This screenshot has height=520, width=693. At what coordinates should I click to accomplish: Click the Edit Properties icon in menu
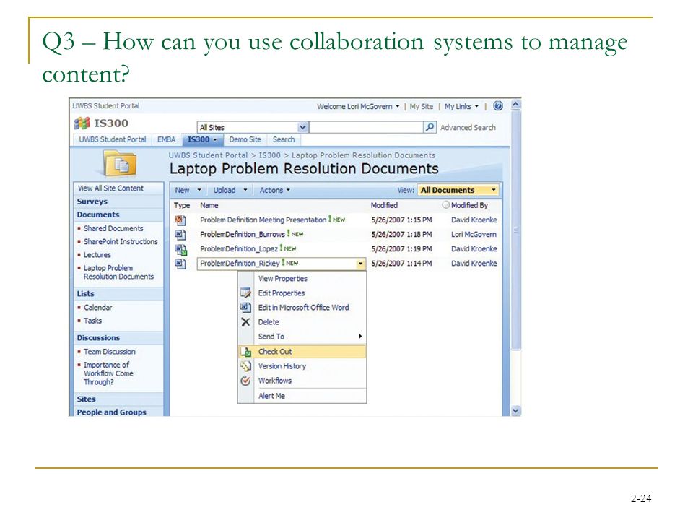pyautogui.click(x=245, y=292)
